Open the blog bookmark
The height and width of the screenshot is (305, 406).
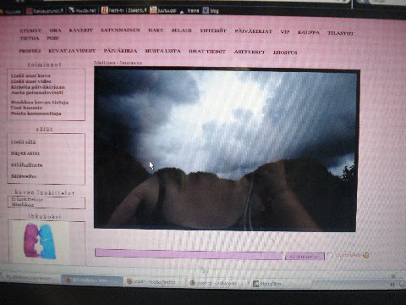point(211,10)
